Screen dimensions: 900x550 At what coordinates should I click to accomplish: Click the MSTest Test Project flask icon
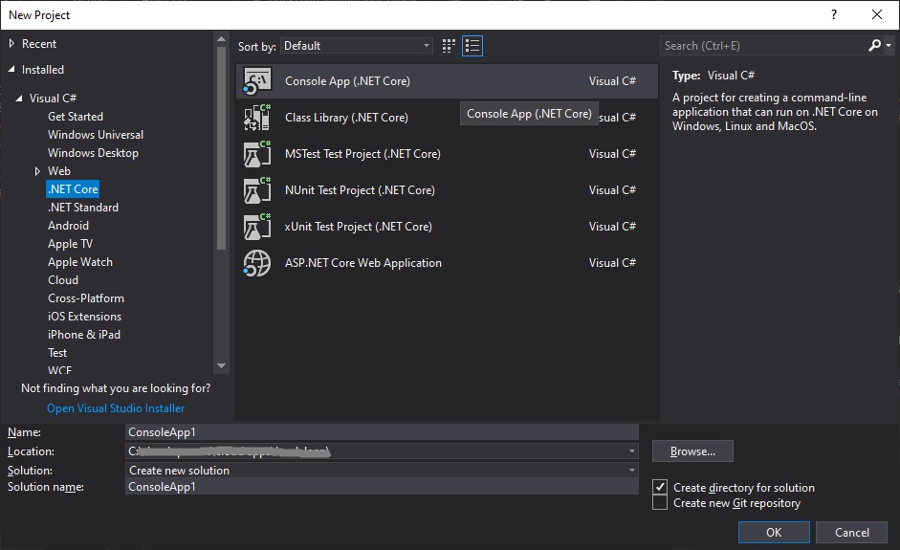click(x=256, y=154)
